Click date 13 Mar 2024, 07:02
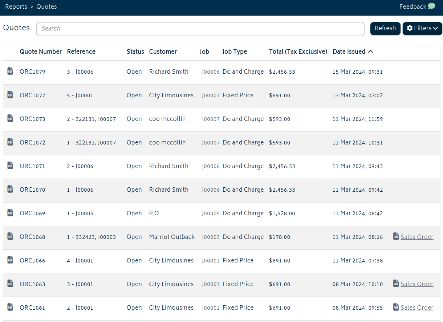 coord(358,95)
